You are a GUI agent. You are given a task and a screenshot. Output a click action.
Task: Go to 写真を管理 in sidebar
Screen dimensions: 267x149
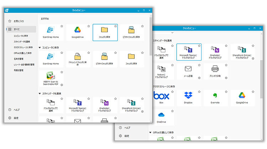point(19,70)
